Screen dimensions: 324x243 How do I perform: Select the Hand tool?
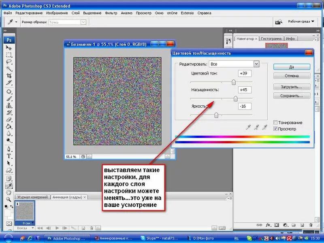tap(9, 193)
